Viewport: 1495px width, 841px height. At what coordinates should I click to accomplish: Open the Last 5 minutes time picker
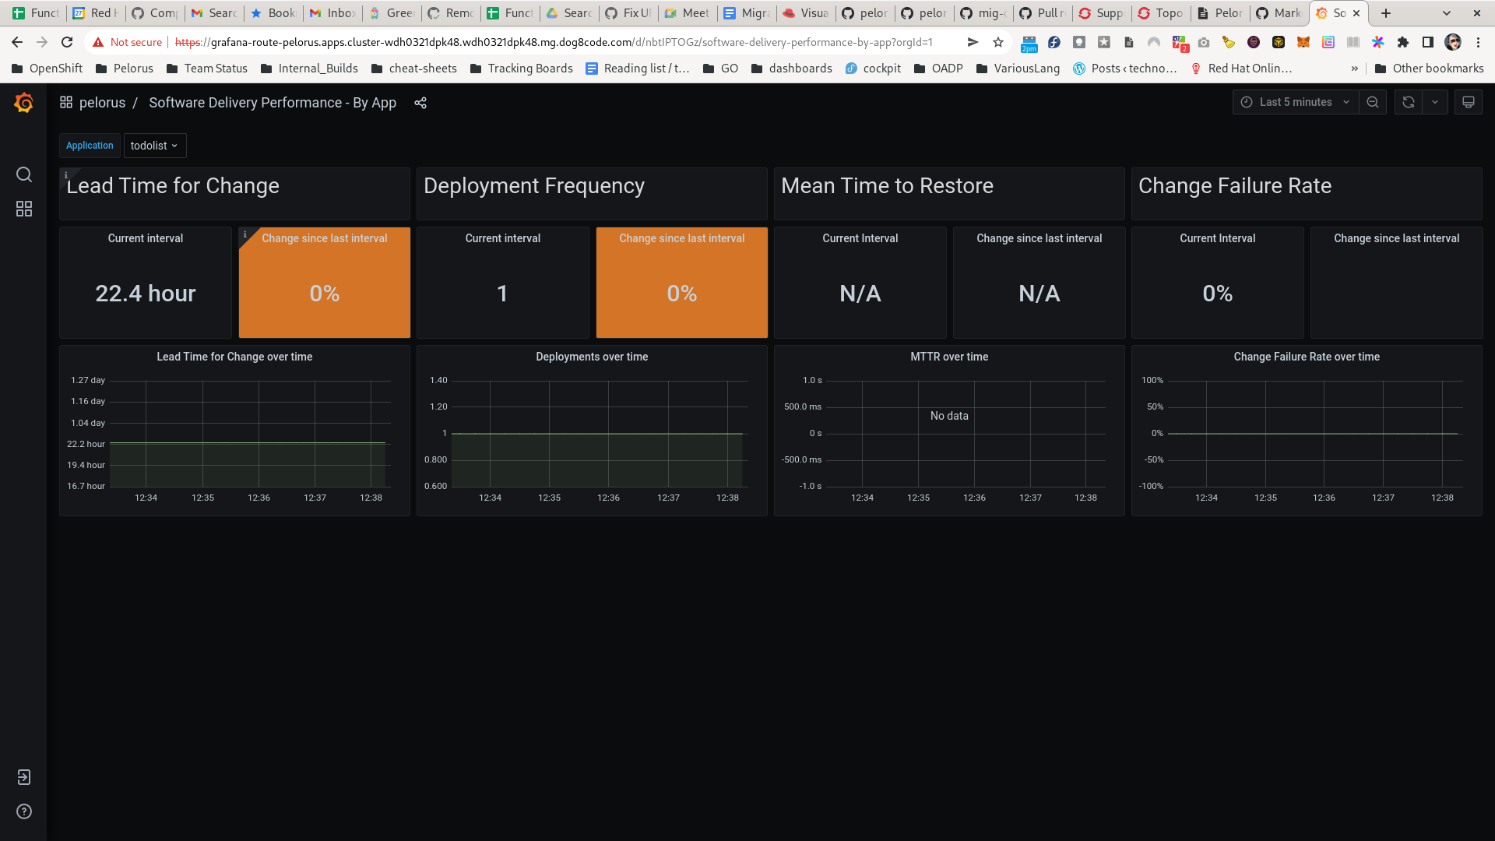(x=1295, y=102)
